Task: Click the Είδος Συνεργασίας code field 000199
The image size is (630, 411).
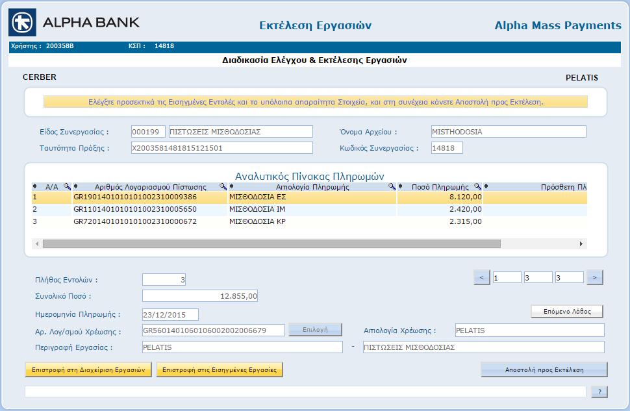Action: 148,132
